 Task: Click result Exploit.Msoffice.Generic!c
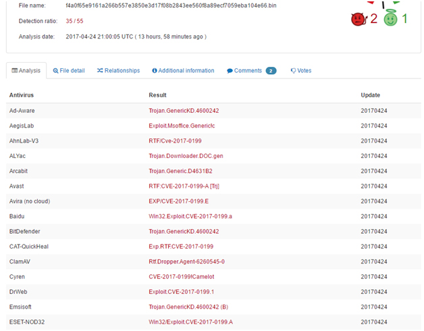coord(182,126)
